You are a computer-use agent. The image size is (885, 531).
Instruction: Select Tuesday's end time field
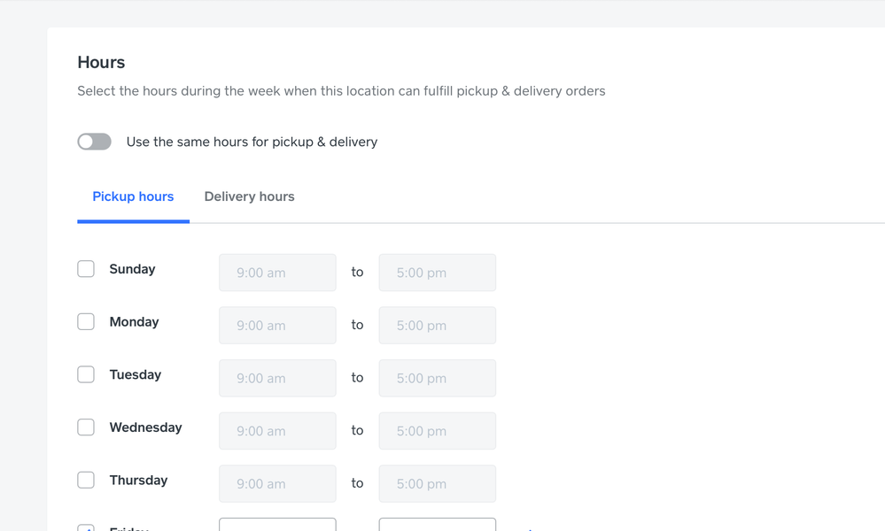pos(437,378)
